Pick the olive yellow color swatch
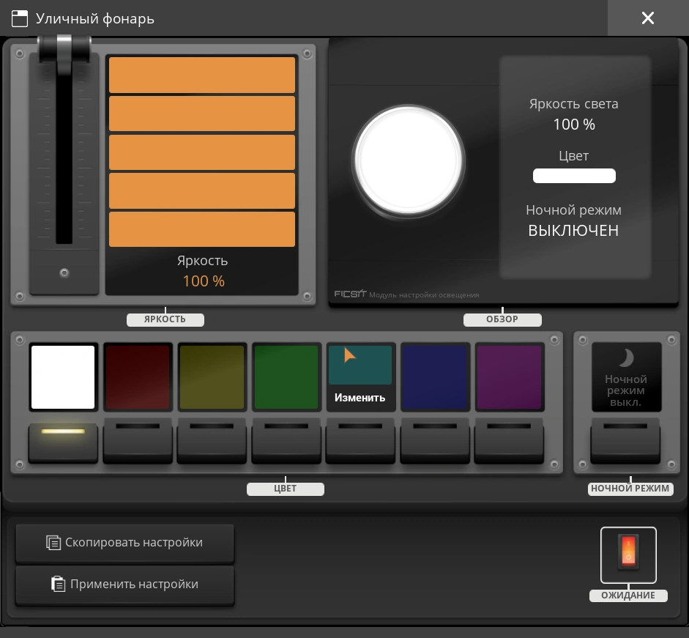Image resolution: width=689 pixels, height=638 pixels. (212, 377)
